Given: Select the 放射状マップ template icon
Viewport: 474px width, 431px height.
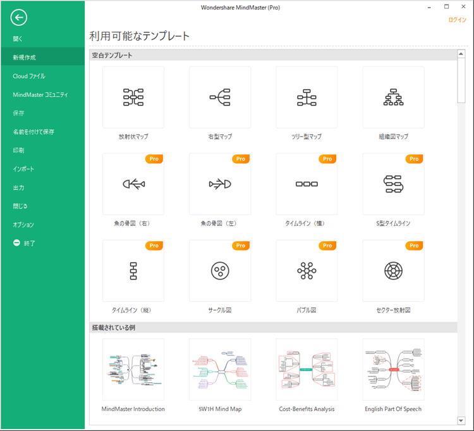Looking at the screenshot, I should click(133, 97).
